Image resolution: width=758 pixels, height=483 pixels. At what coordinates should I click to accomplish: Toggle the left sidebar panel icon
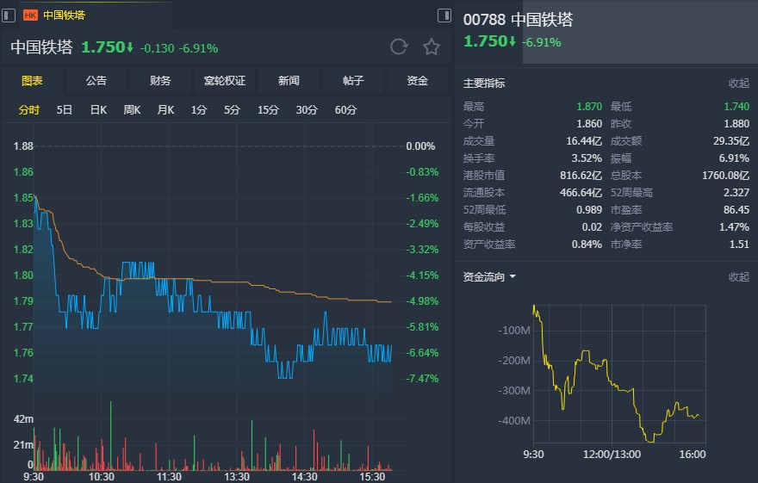[x=9, y=15]
